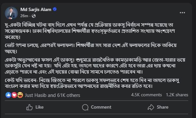The image size is (196, 118).
Task: Open Md Sarjis Alam's profile picture
Action: click(11, 13)
